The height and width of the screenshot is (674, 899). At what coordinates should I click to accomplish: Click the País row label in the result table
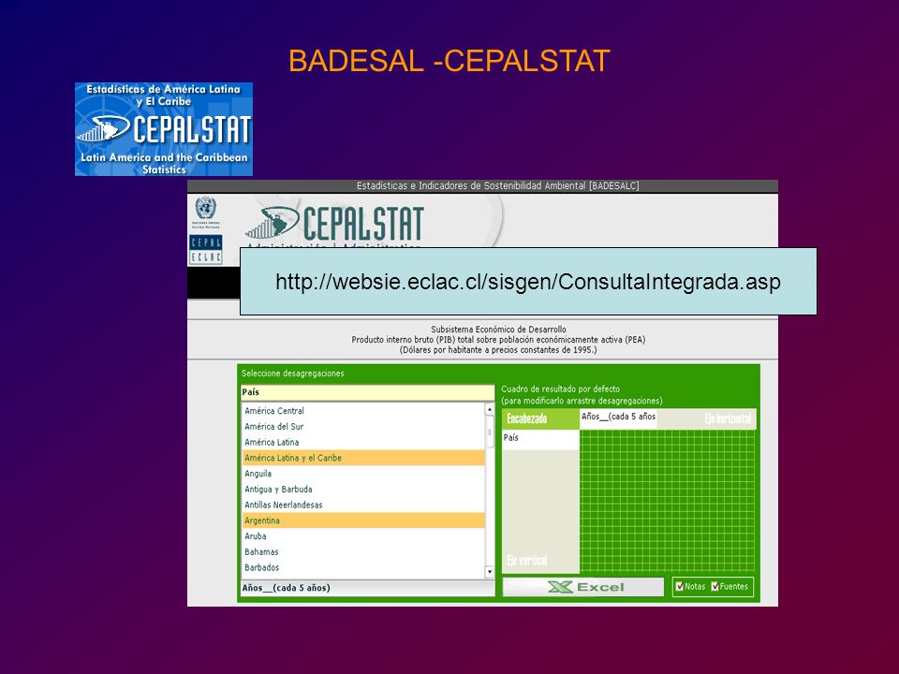pyautogui.click(x=540, y=438)
